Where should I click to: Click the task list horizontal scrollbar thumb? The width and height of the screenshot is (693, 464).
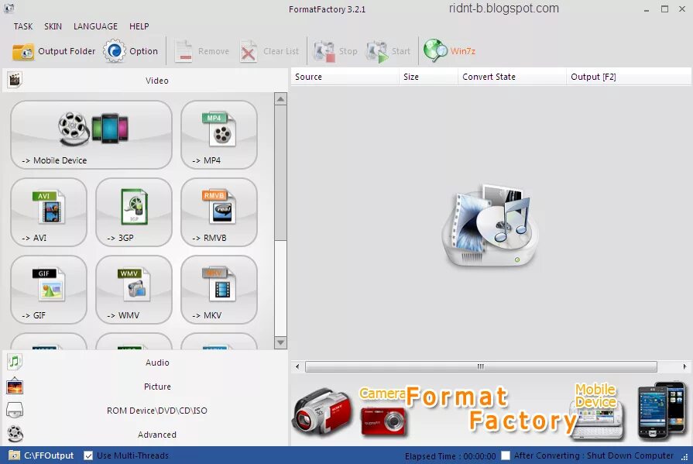[481, 366]
